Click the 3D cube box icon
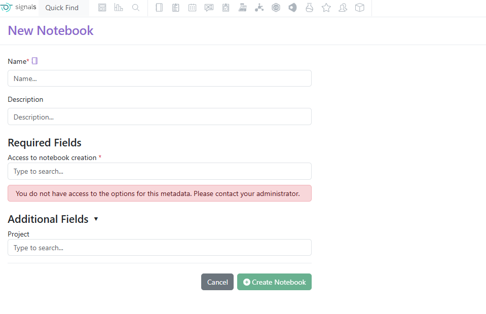Viewport: 486px width, 314px height. tap(359, 8)
